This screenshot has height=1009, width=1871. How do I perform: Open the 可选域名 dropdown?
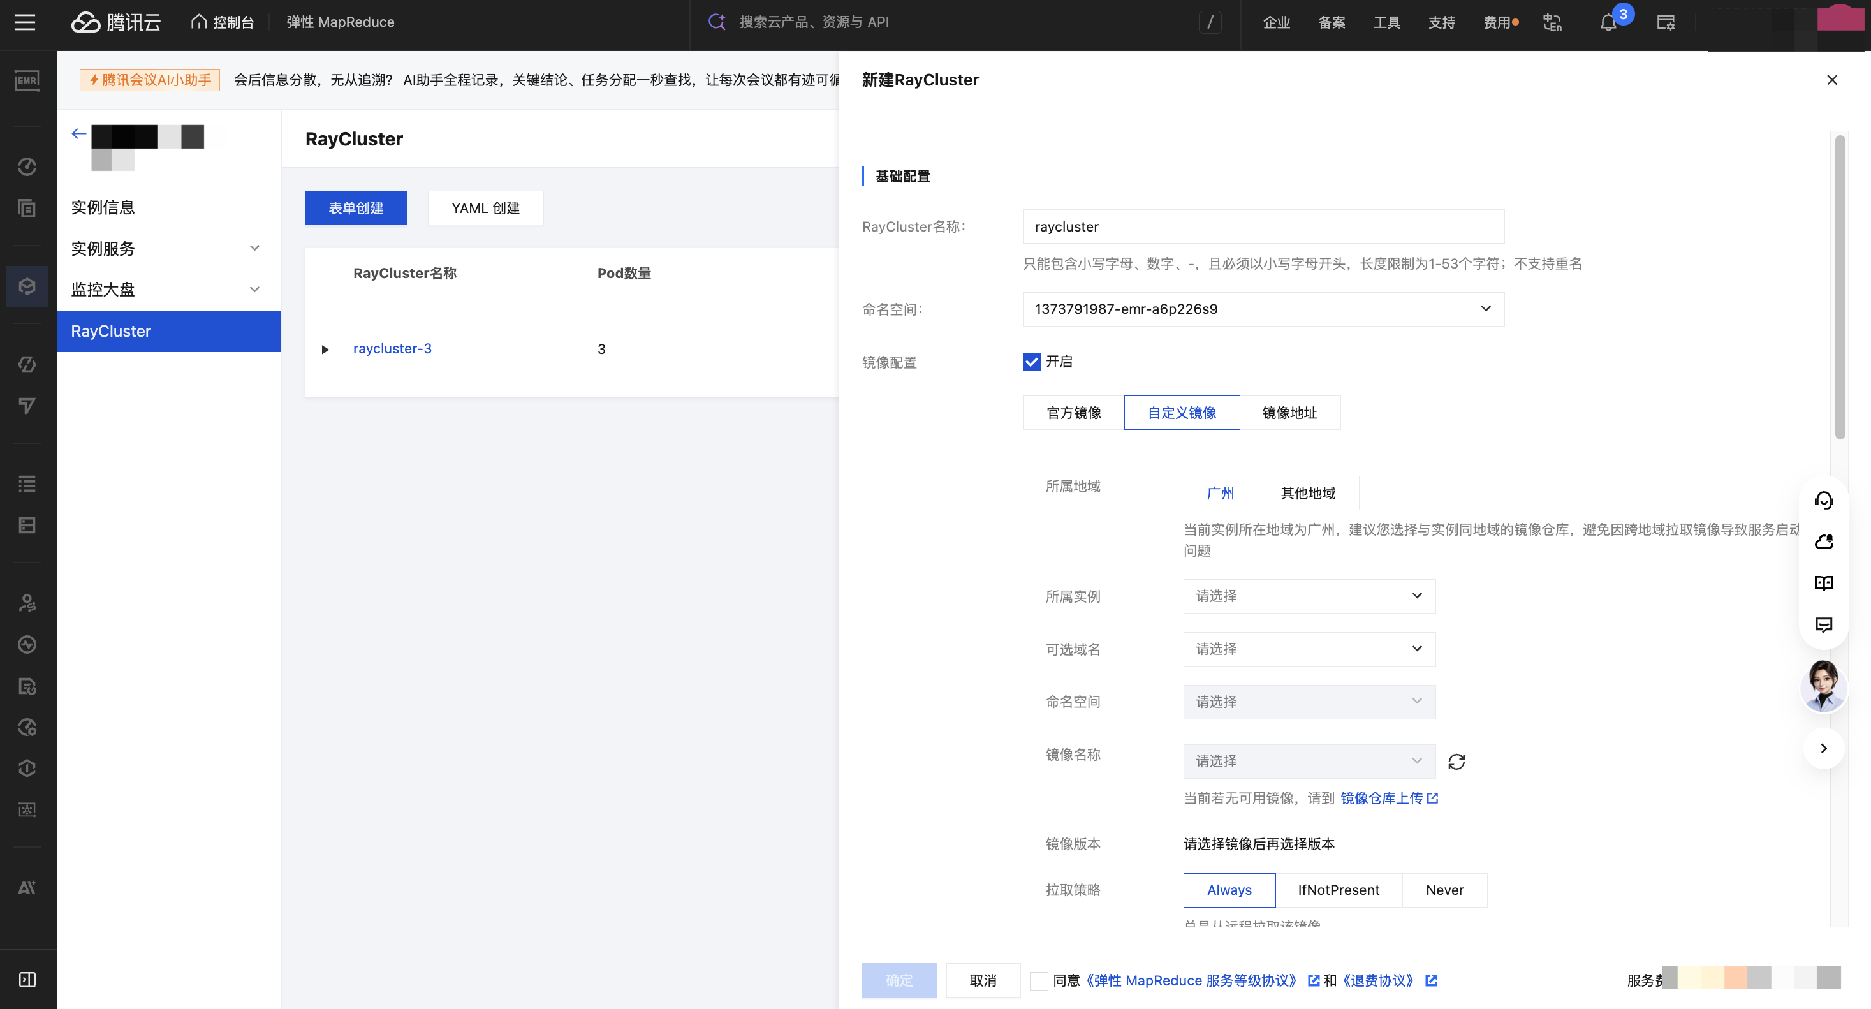1309,649
